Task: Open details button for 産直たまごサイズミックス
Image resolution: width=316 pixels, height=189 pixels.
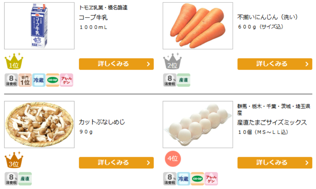Action: [275, 163]
